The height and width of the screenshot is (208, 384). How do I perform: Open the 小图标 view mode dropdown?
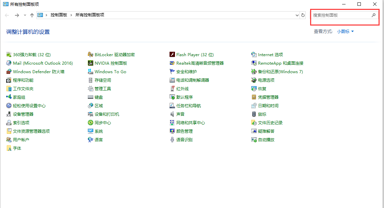tap(345, 31)
